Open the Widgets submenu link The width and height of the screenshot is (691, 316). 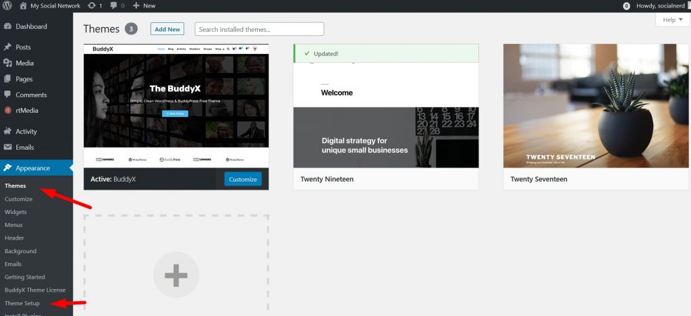(16, 212)
